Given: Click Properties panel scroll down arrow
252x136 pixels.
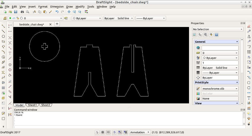Looking at the screenshot, I should (242, 104).
